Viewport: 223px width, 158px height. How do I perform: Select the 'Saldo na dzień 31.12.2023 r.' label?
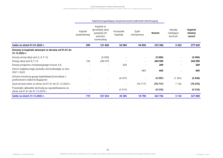coord(28,96)
